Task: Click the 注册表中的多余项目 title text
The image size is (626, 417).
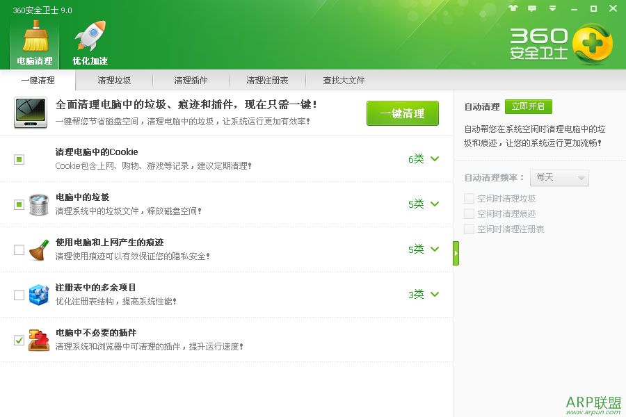Action: pyautogui.click(x=96, y=287)
